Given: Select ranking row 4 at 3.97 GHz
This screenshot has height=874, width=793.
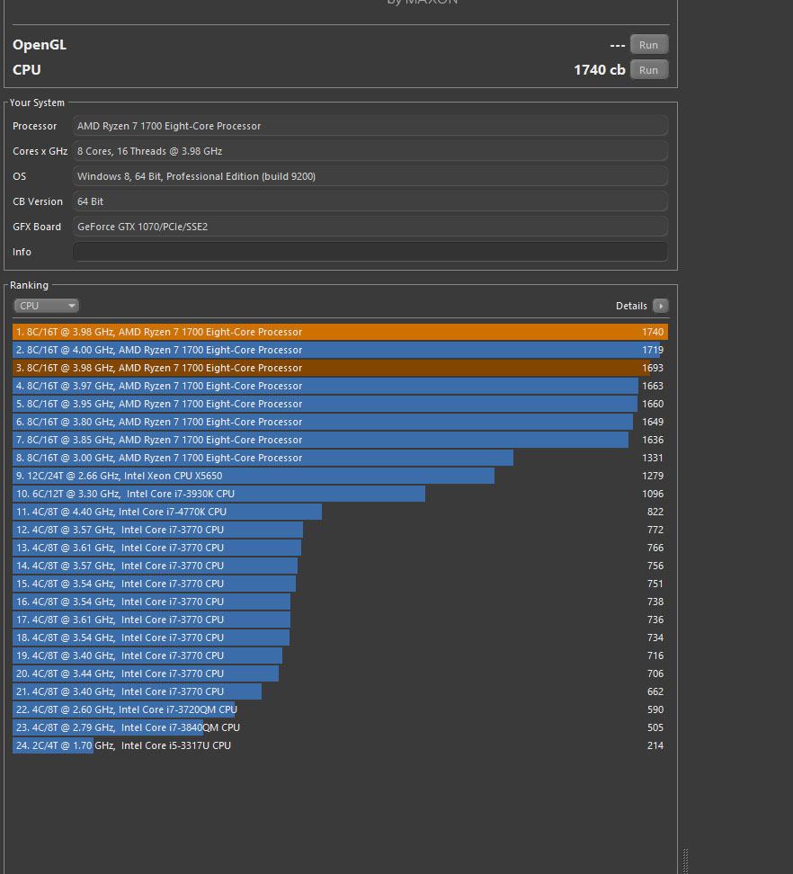Looking at the screenshot, I should click(x=340, y=386).
